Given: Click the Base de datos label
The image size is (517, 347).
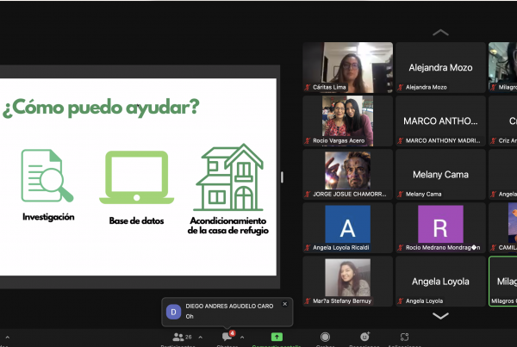Looking at the screenshot, I should click(136, 220).
